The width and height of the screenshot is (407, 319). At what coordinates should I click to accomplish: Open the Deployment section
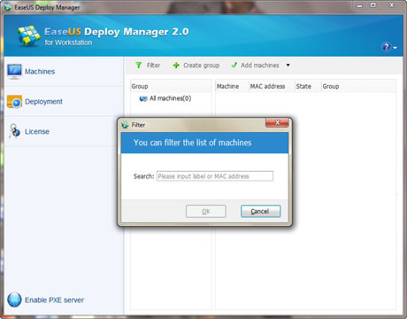(43, 102)
